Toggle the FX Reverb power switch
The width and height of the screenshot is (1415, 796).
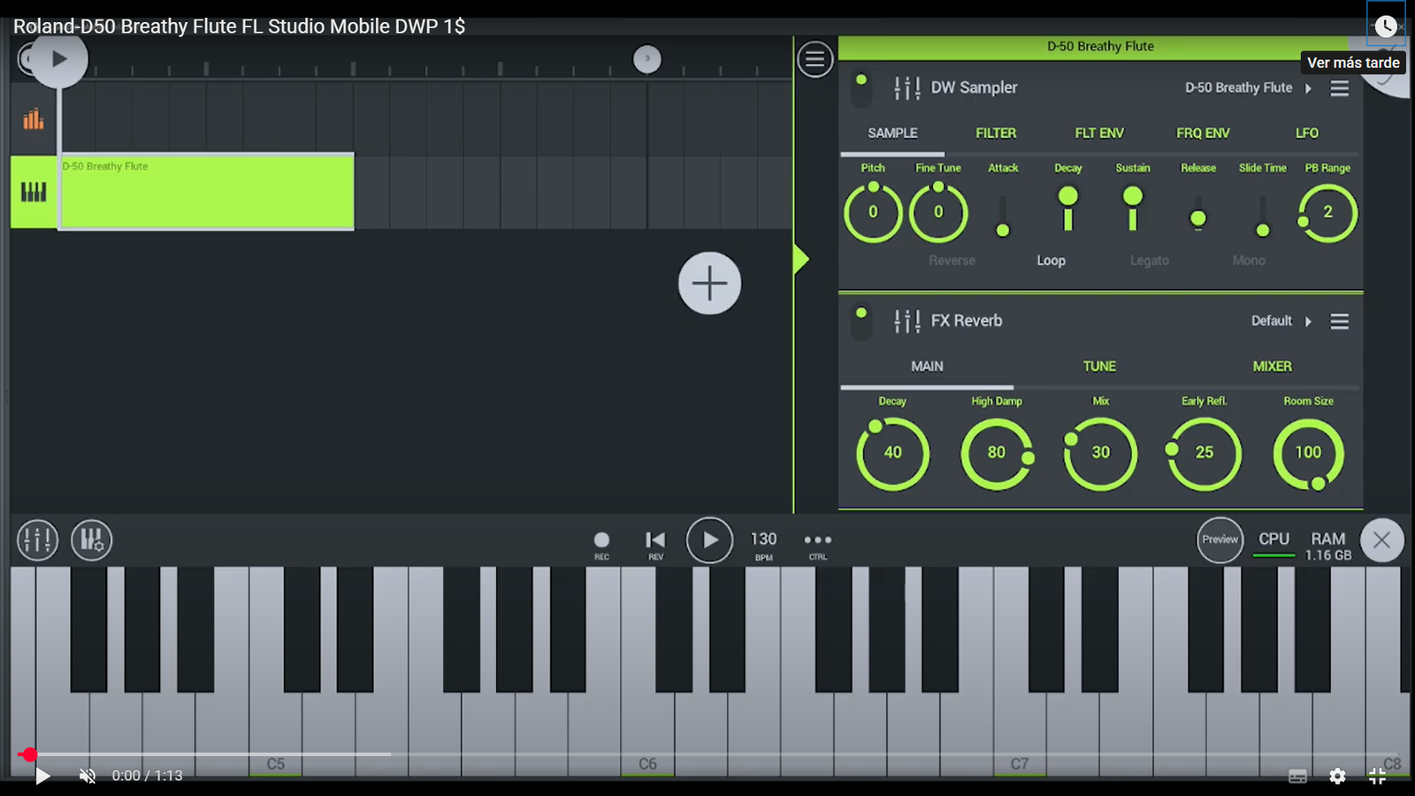point(860,322)
